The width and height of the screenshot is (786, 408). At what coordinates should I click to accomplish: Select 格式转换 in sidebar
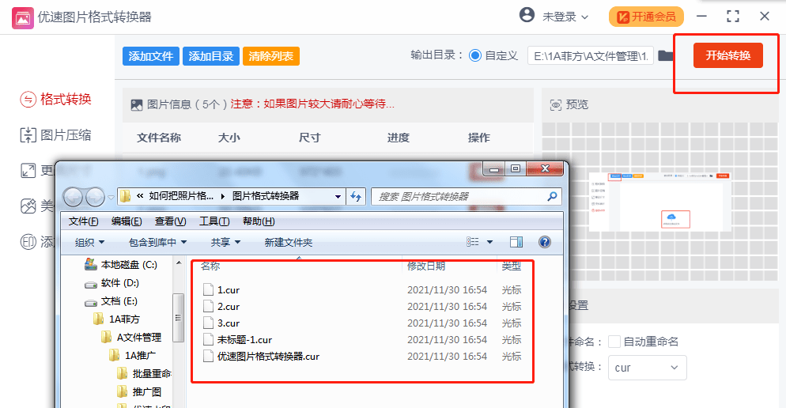tap(55, 100)
